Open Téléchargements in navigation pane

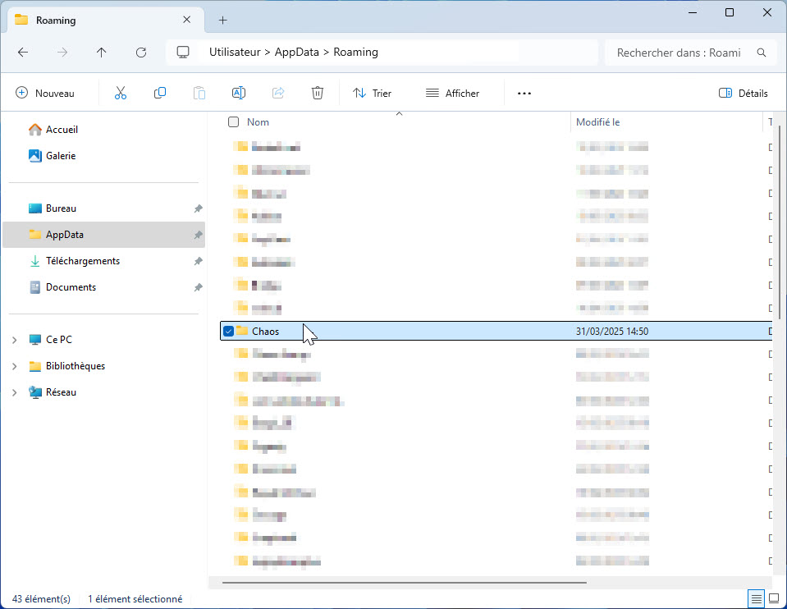point(83,261)
